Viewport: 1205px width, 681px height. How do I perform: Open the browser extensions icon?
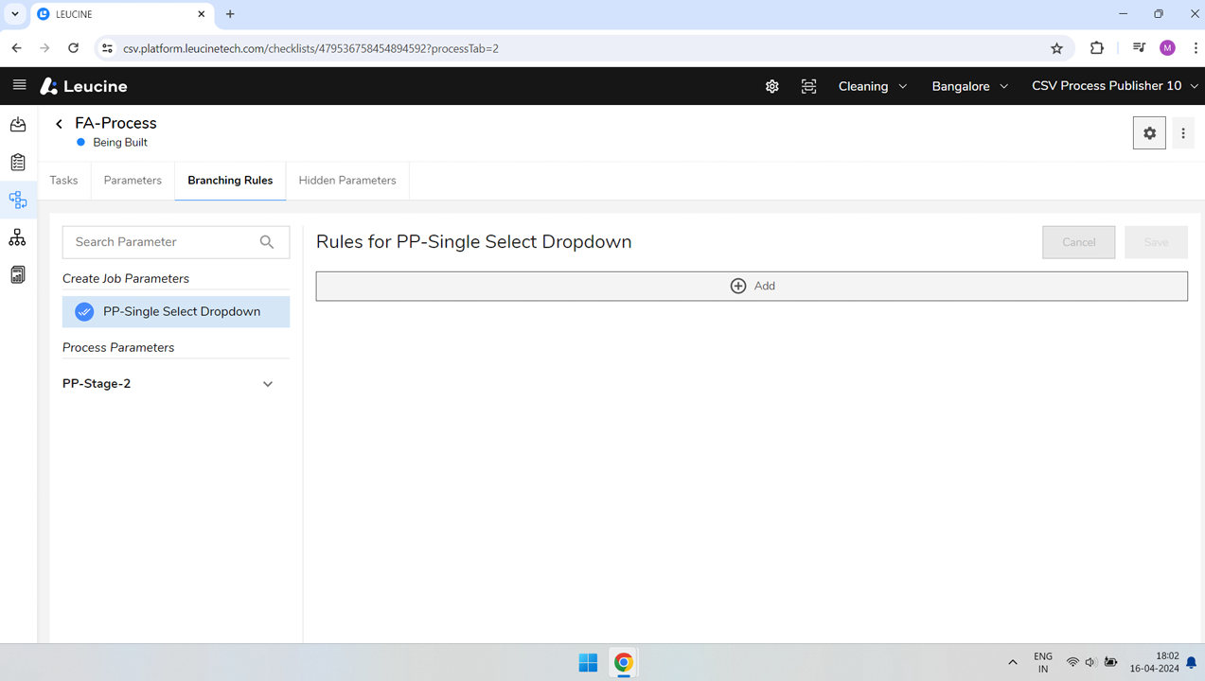tap(1097, 48)
